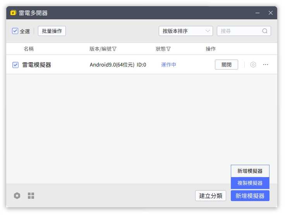Uncheck the 雷電模擬器 row checkbox

[x=15, y=65]
